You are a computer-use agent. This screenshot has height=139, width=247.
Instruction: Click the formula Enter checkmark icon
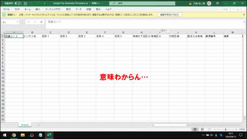35,22
